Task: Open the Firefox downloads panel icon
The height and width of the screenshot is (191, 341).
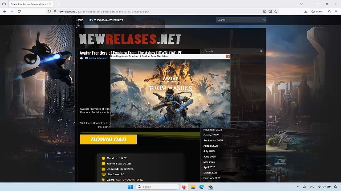Action: pyautogui.click(x=306, y=11)
